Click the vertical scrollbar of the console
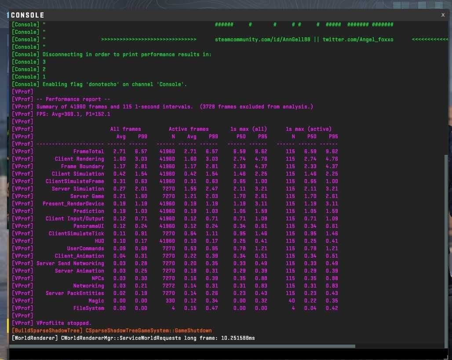 (446, 251)
